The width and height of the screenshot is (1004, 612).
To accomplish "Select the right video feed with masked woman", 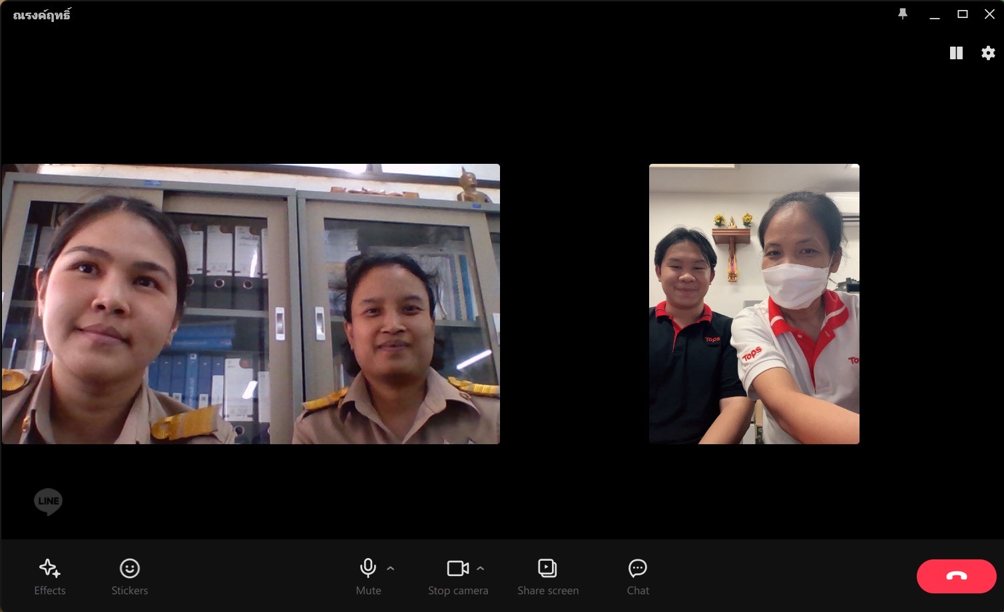I will tap(754, 304).
